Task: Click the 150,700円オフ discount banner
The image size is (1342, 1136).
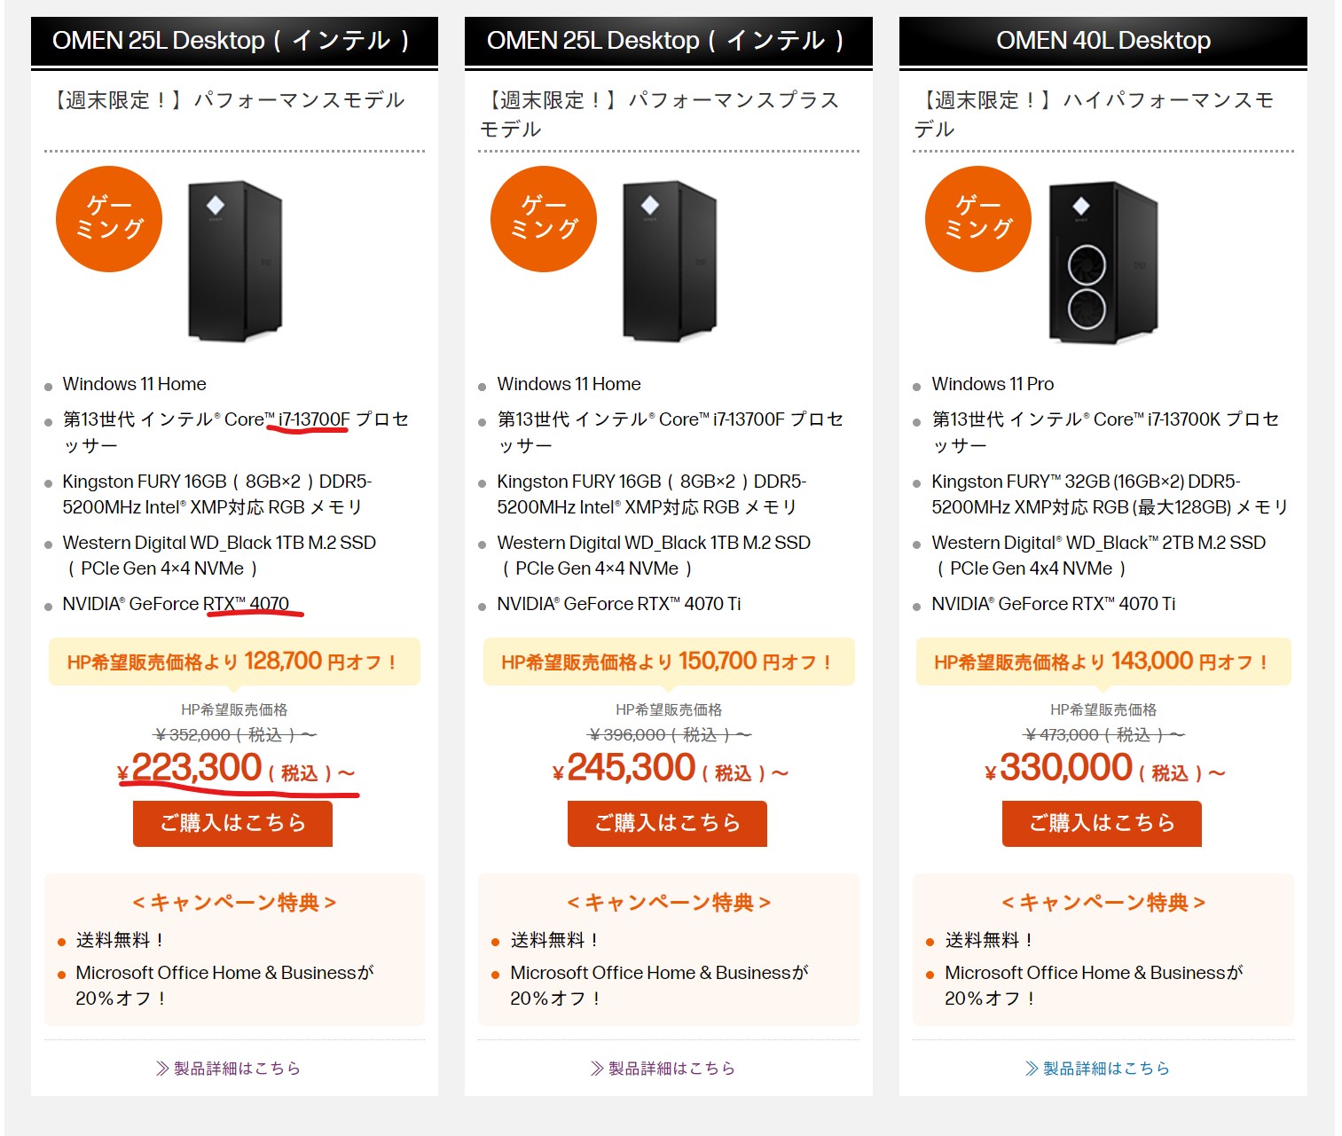Action: point(669,662)
